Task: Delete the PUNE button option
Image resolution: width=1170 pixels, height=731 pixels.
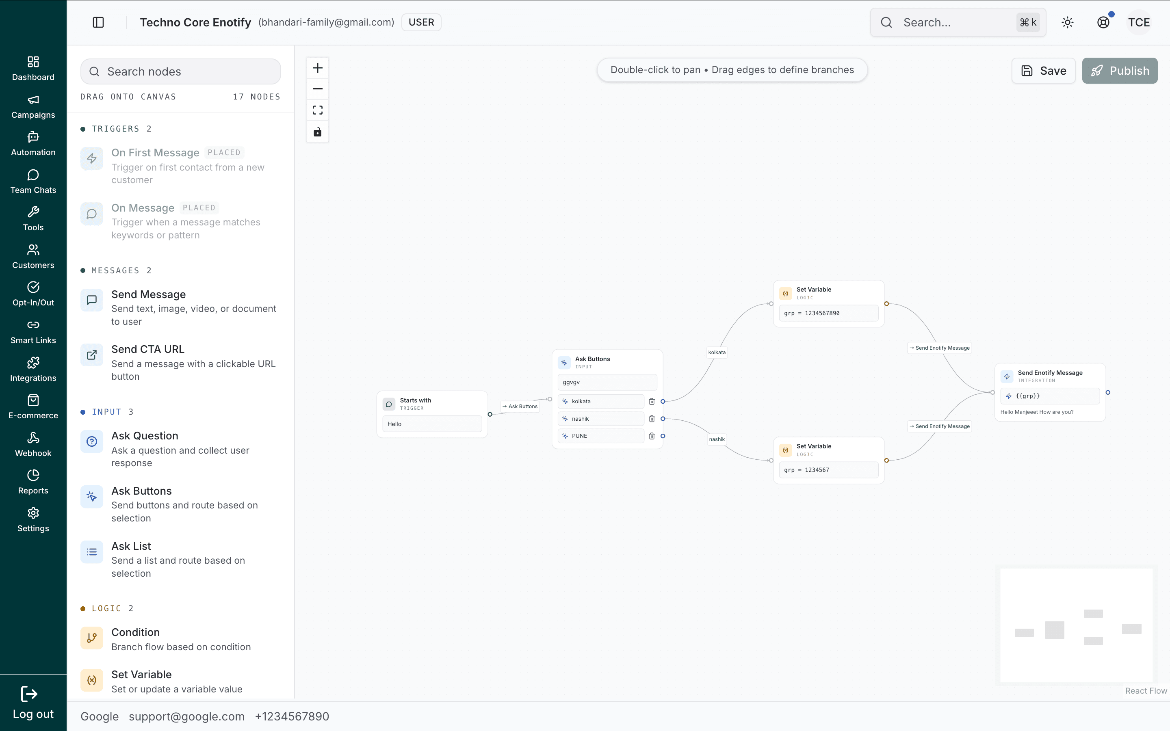Action: coord(652,436)
